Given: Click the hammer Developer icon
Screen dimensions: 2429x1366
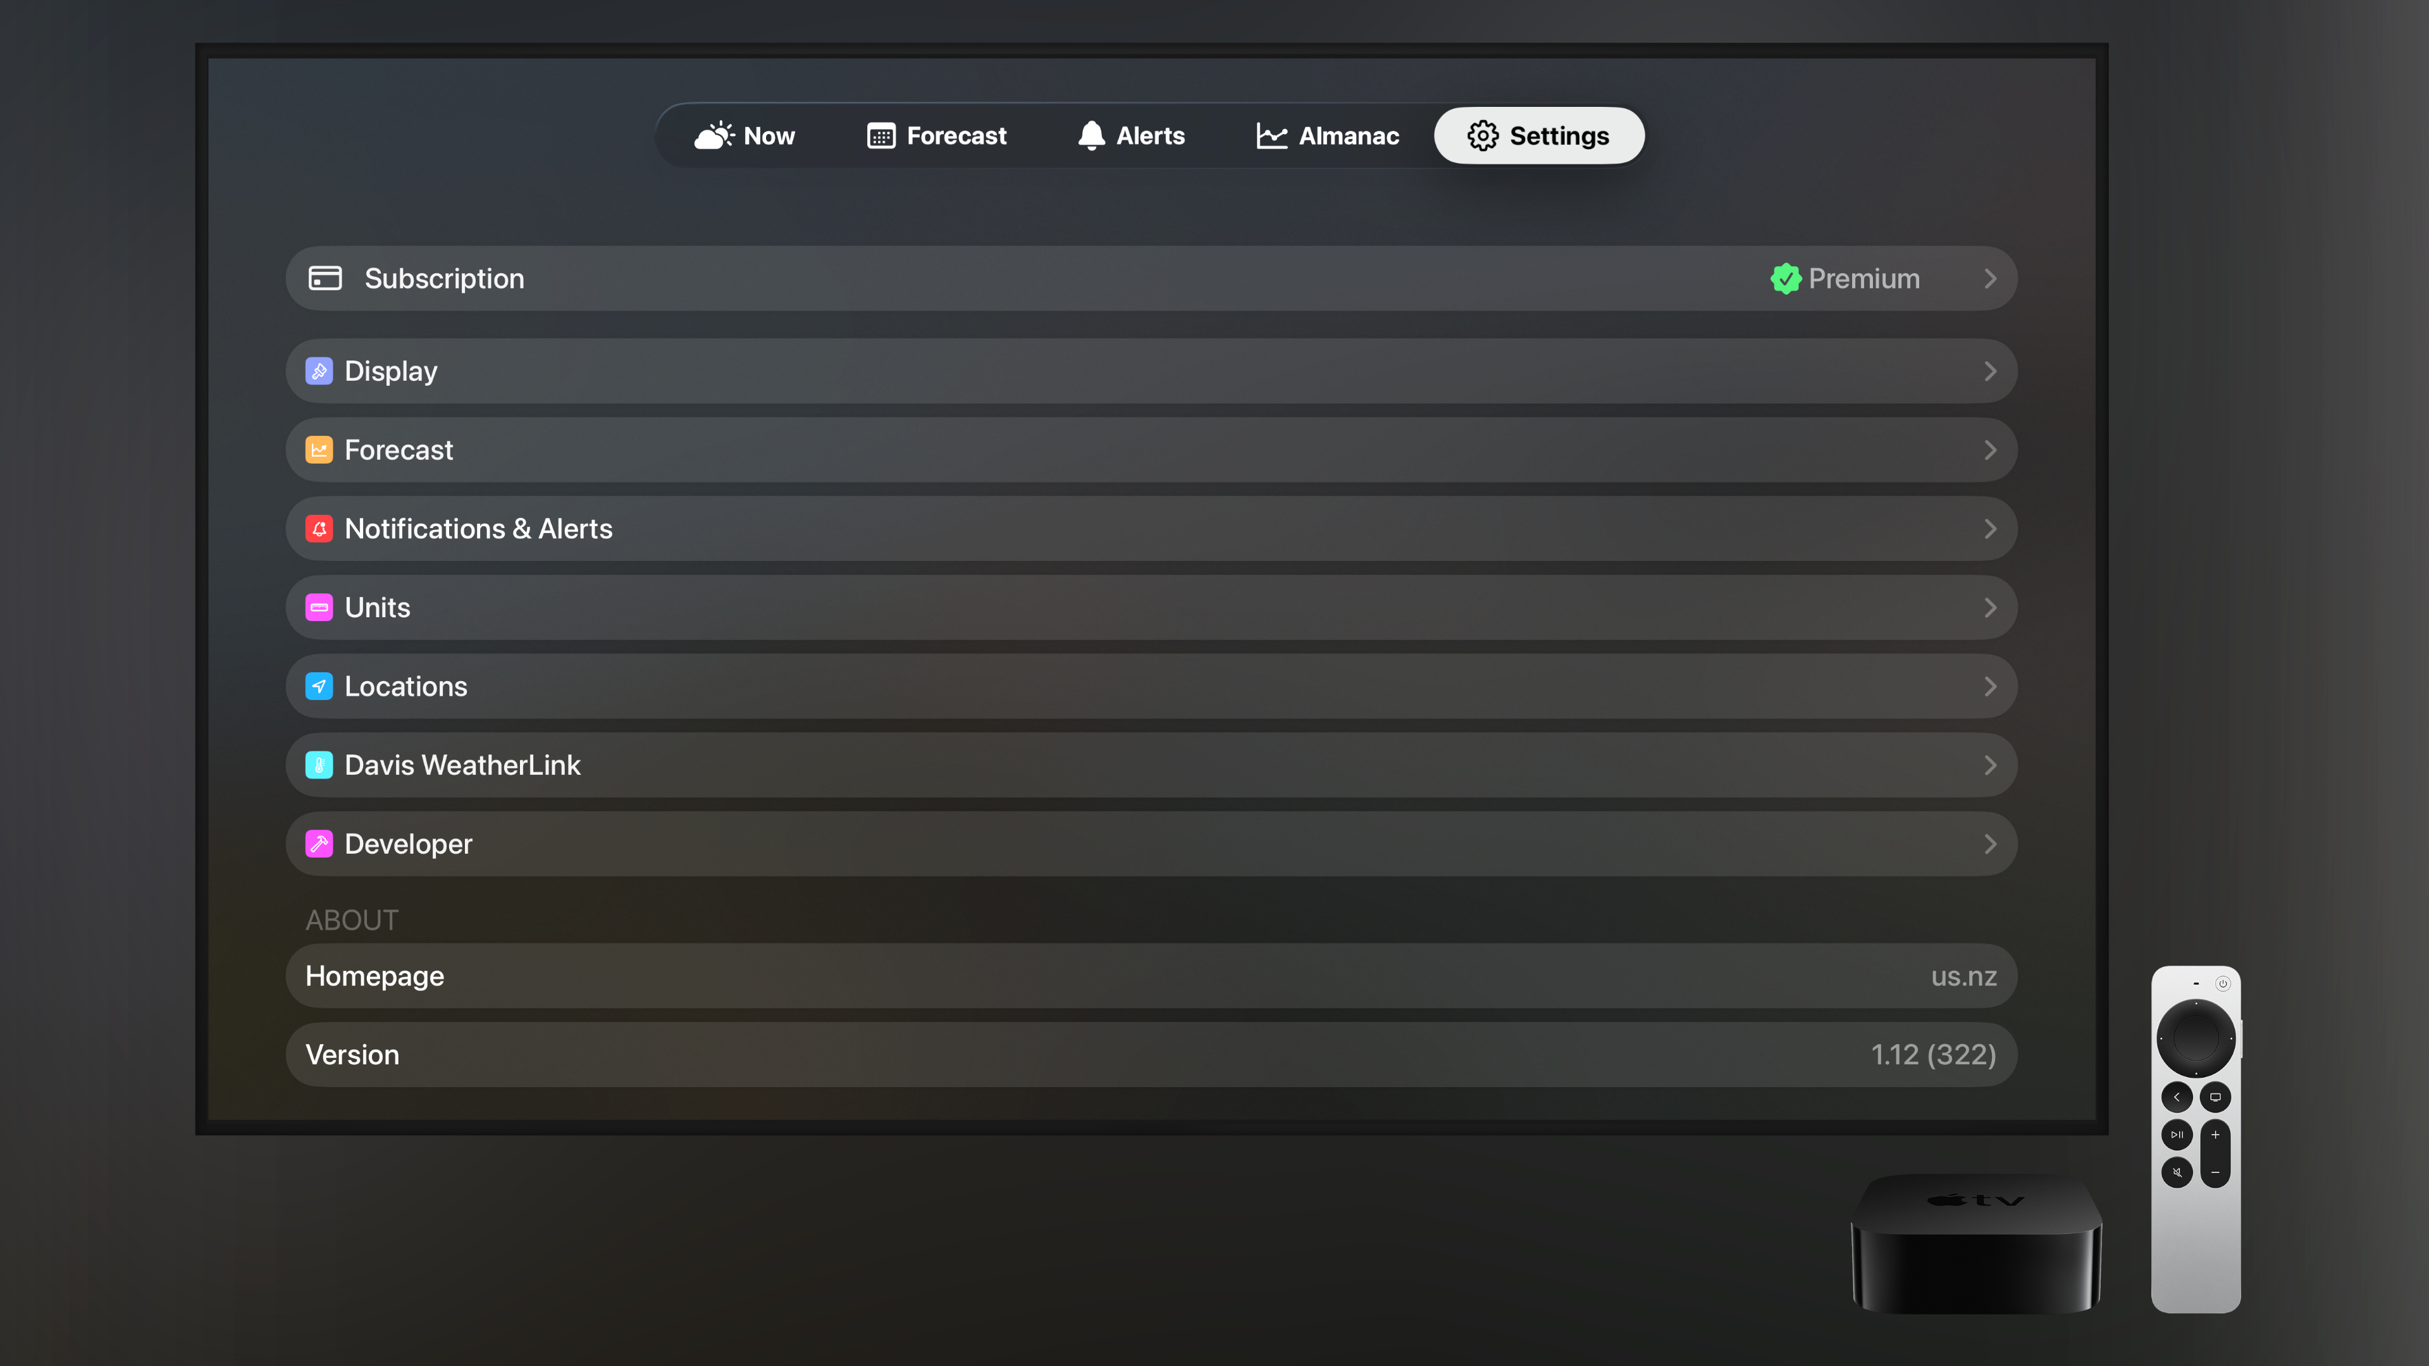Looking at the screenshot, I should click(x=319, y=844).
